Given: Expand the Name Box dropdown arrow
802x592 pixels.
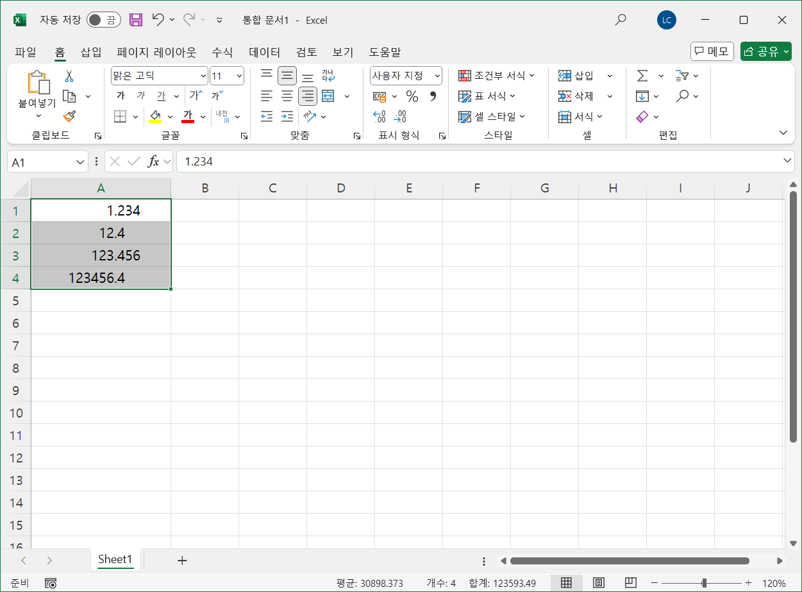Looking at the screenshot, I should [80, 162].
